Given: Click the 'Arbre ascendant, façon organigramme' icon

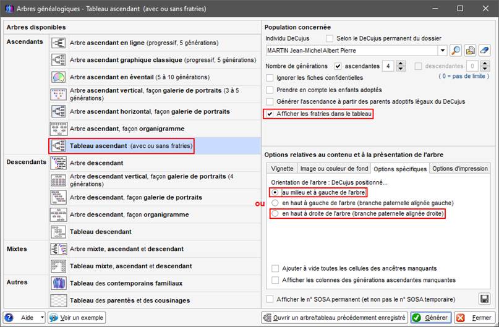Looking at the screenshot, I should click(x=59, y=129).
